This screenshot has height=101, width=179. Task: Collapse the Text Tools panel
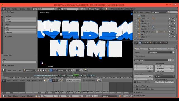click(x=6, y=12)
